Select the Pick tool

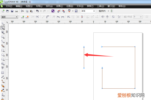tap(3, 23)
